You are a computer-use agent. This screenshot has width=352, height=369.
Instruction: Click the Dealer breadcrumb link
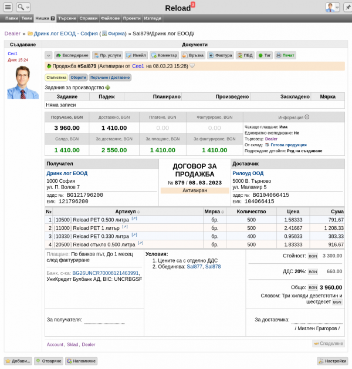12,33
